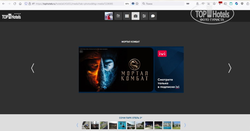Advance the thumbnail strip with right chevron

coord(185,125)
